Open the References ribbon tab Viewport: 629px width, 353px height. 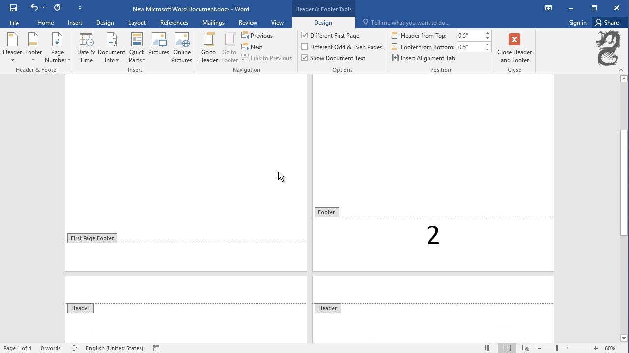[x=174, y=23]
